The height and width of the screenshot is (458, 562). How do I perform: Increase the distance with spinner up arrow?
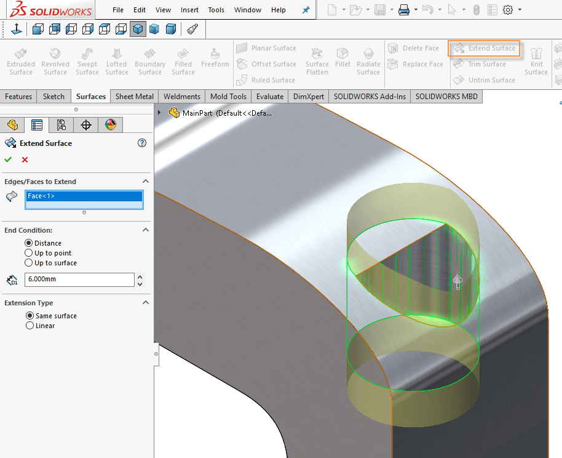pyautogui.click(x=140, y=276)
